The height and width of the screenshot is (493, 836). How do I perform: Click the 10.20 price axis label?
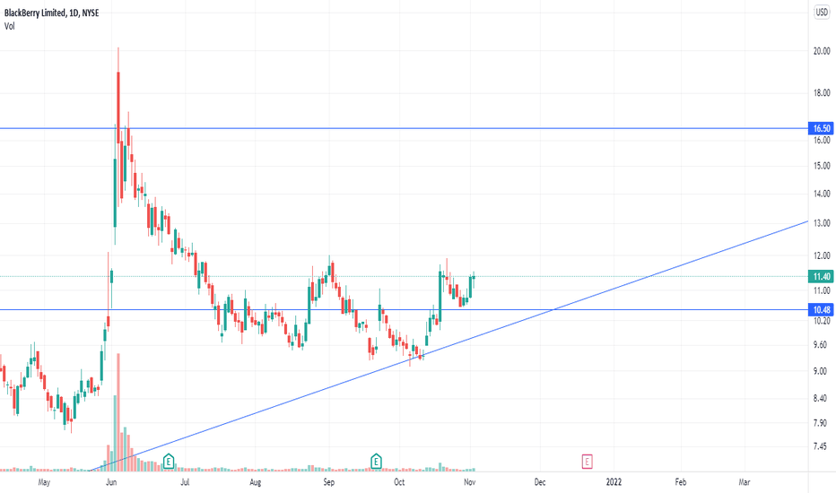tap(822, 321)
